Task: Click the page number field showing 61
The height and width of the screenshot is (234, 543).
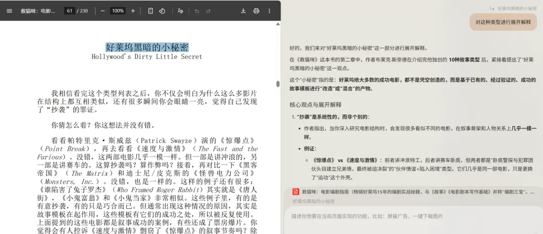Action: click(69, 11)
